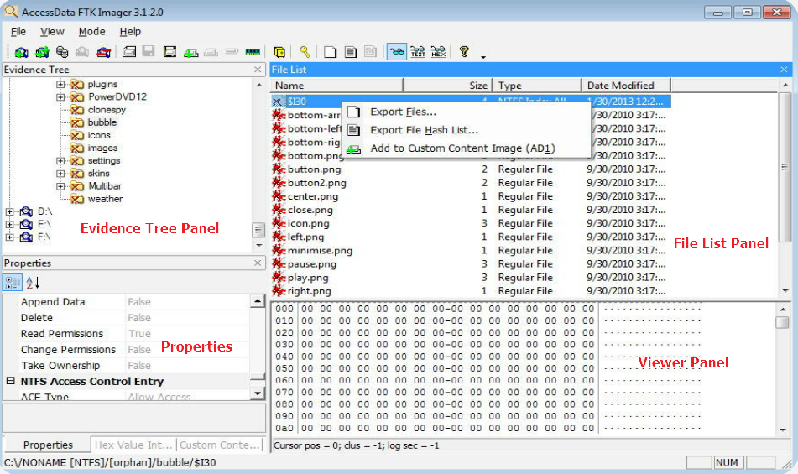Click the Capture Memory chip icon
Image resolution: width=798 pixels, height=474 pixels.
[253, 52]
